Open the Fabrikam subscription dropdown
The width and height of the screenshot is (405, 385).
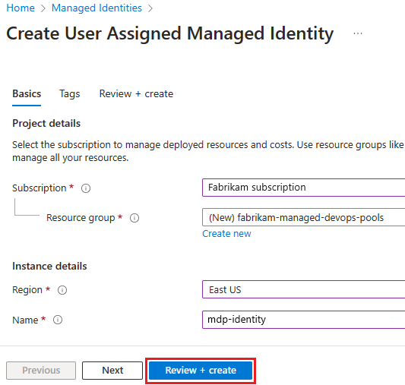click(303, 188)
